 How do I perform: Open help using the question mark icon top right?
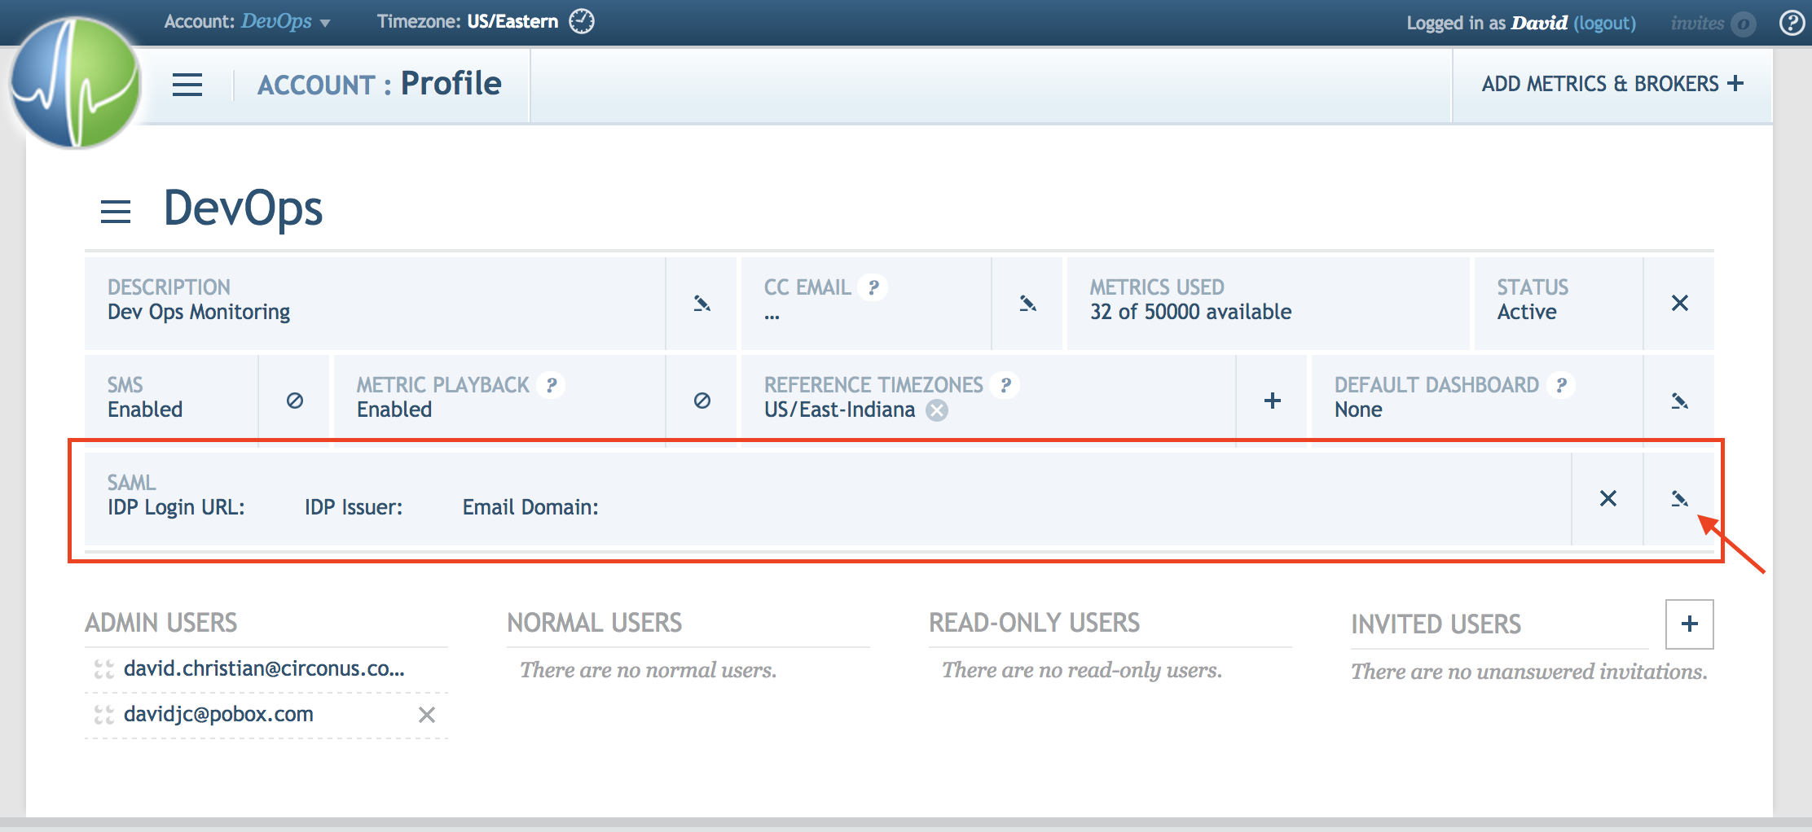click(x=1791, y=22)
